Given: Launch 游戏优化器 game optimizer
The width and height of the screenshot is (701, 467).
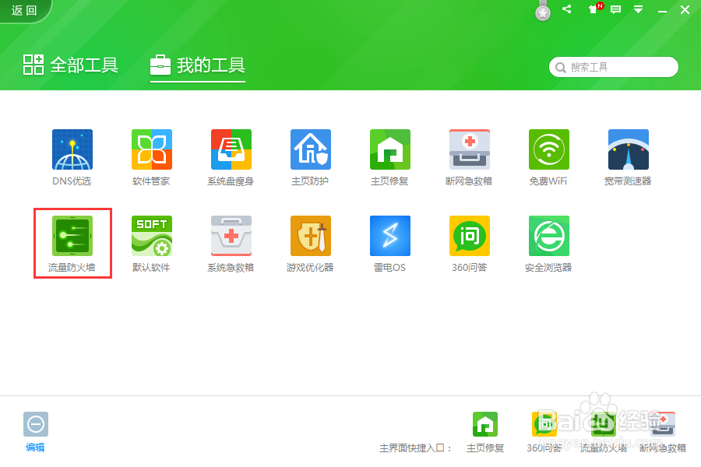Looking at the screenshot, I should coord(311,236).
